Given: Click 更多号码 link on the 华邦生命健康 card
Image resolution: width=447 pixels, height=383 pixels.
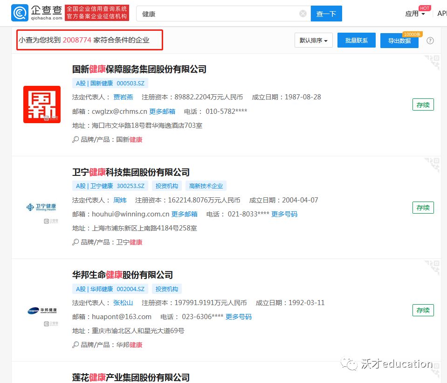Looking at the screenshot, I should pos(239,317).
